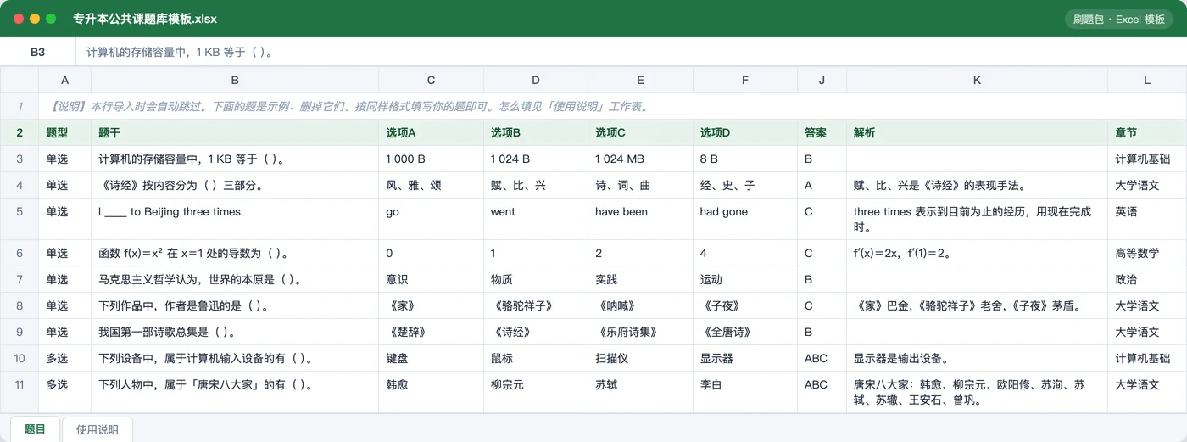Image resolution: width=1187 pixels, height=442 pixels.
Task: Click the 马克思主义哲学认为 question cell
Action: point(235,279)
